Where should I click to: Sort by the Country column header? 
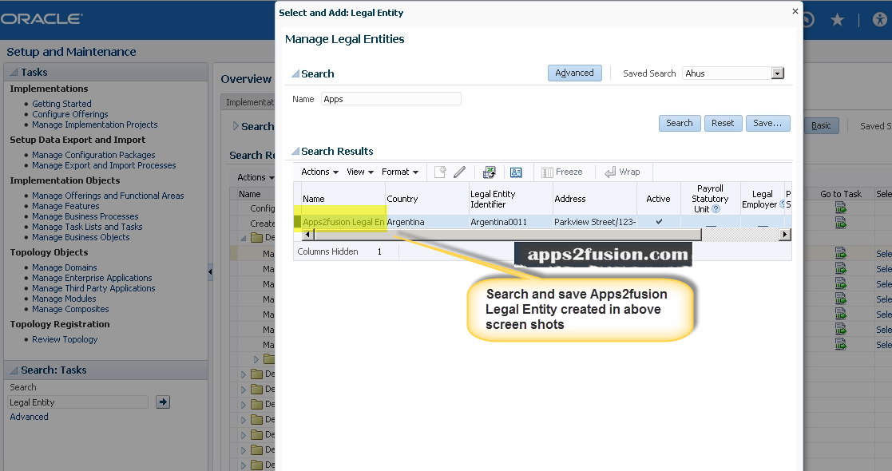coord(426,199)
